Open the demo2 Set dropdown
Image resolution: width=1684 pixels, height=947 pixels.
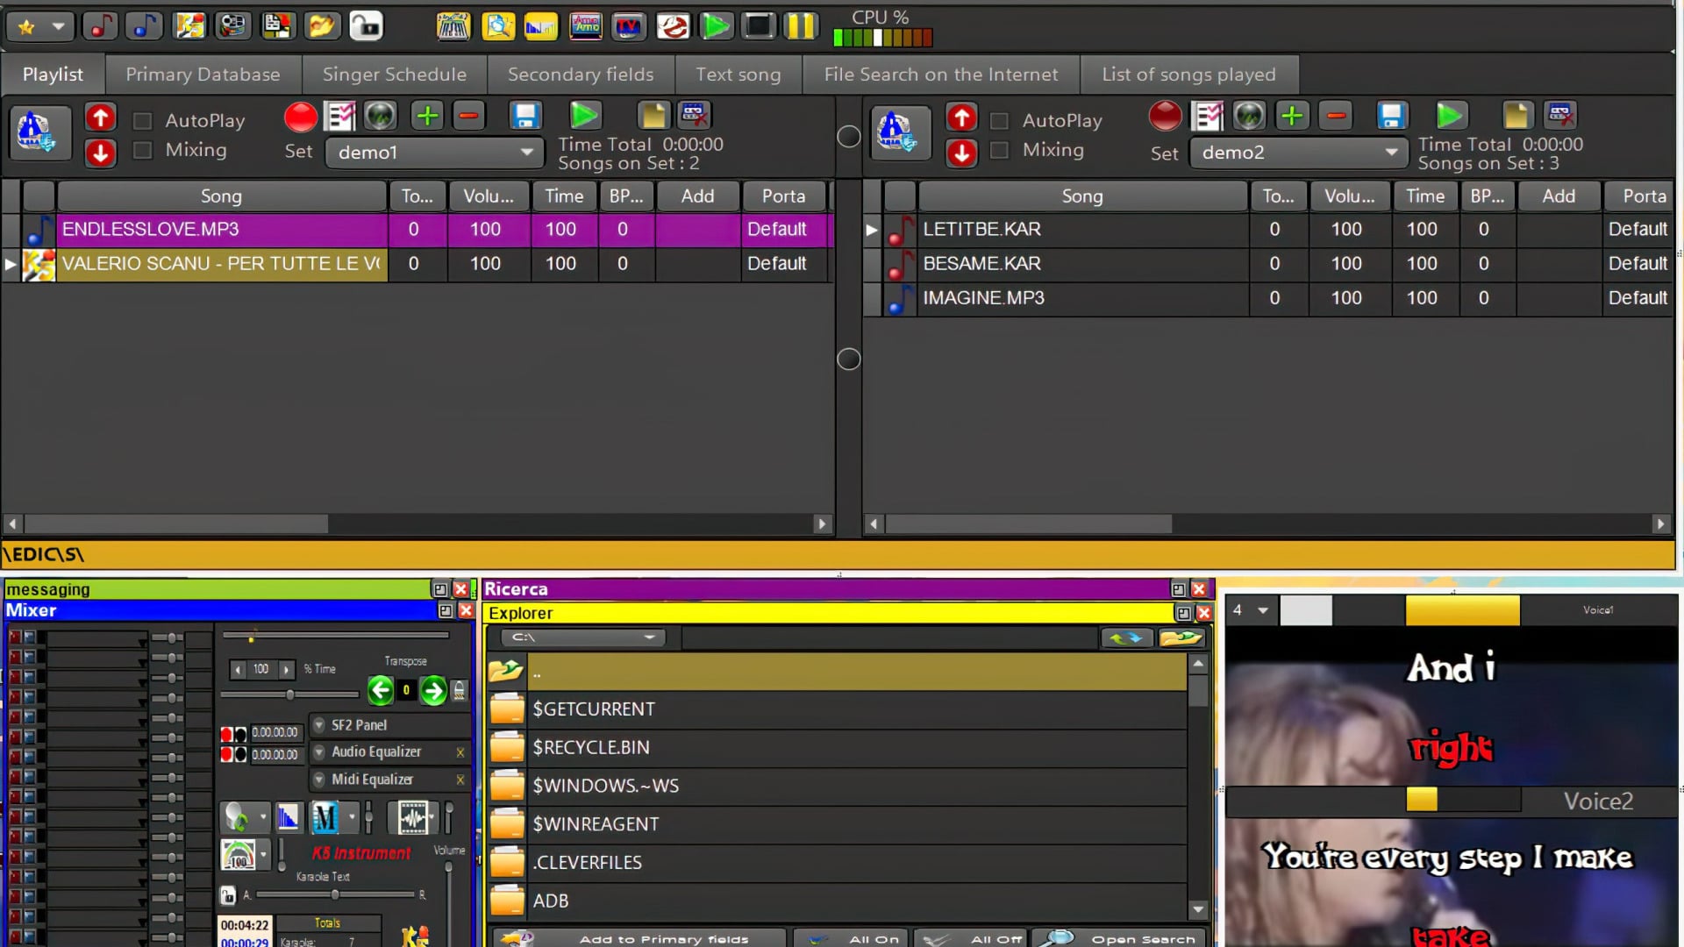click(x=1391, y=152)
